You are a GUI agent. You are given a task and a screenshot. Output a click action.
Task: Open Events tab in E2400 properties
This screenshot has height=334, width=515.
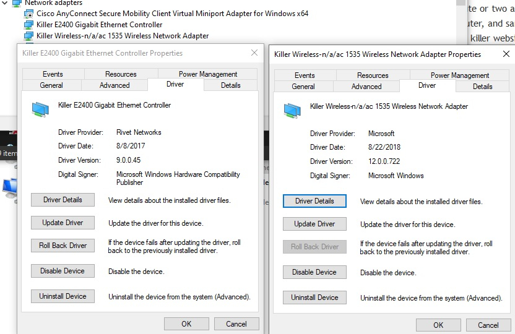53,74
